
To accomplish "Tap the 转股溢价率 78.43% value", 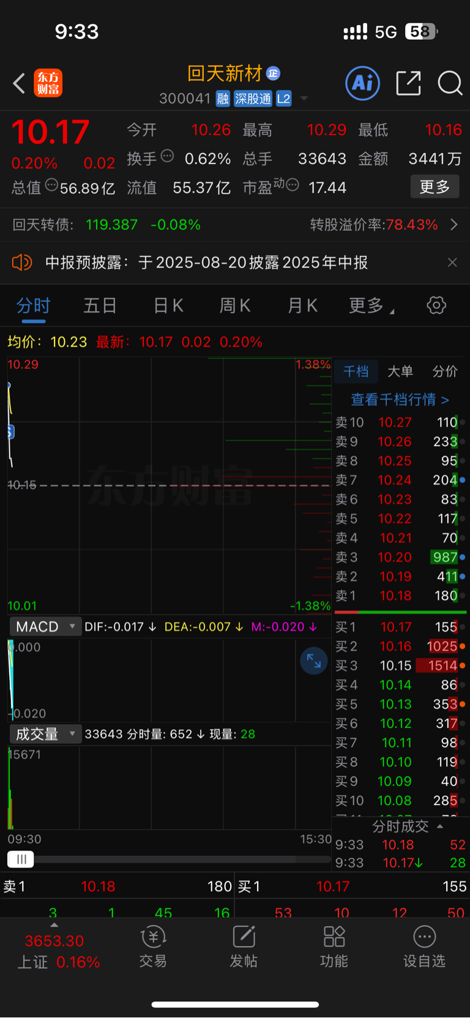I will point(374,225).
